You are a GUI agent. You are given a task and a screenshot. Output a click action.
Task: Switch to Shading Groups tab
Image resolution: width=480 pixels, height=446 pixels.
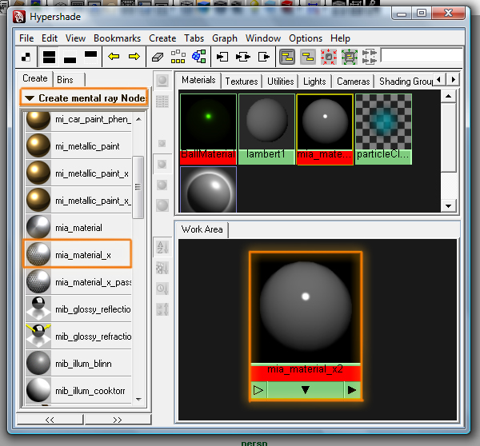pyautogui.click(x=406, y=82)
